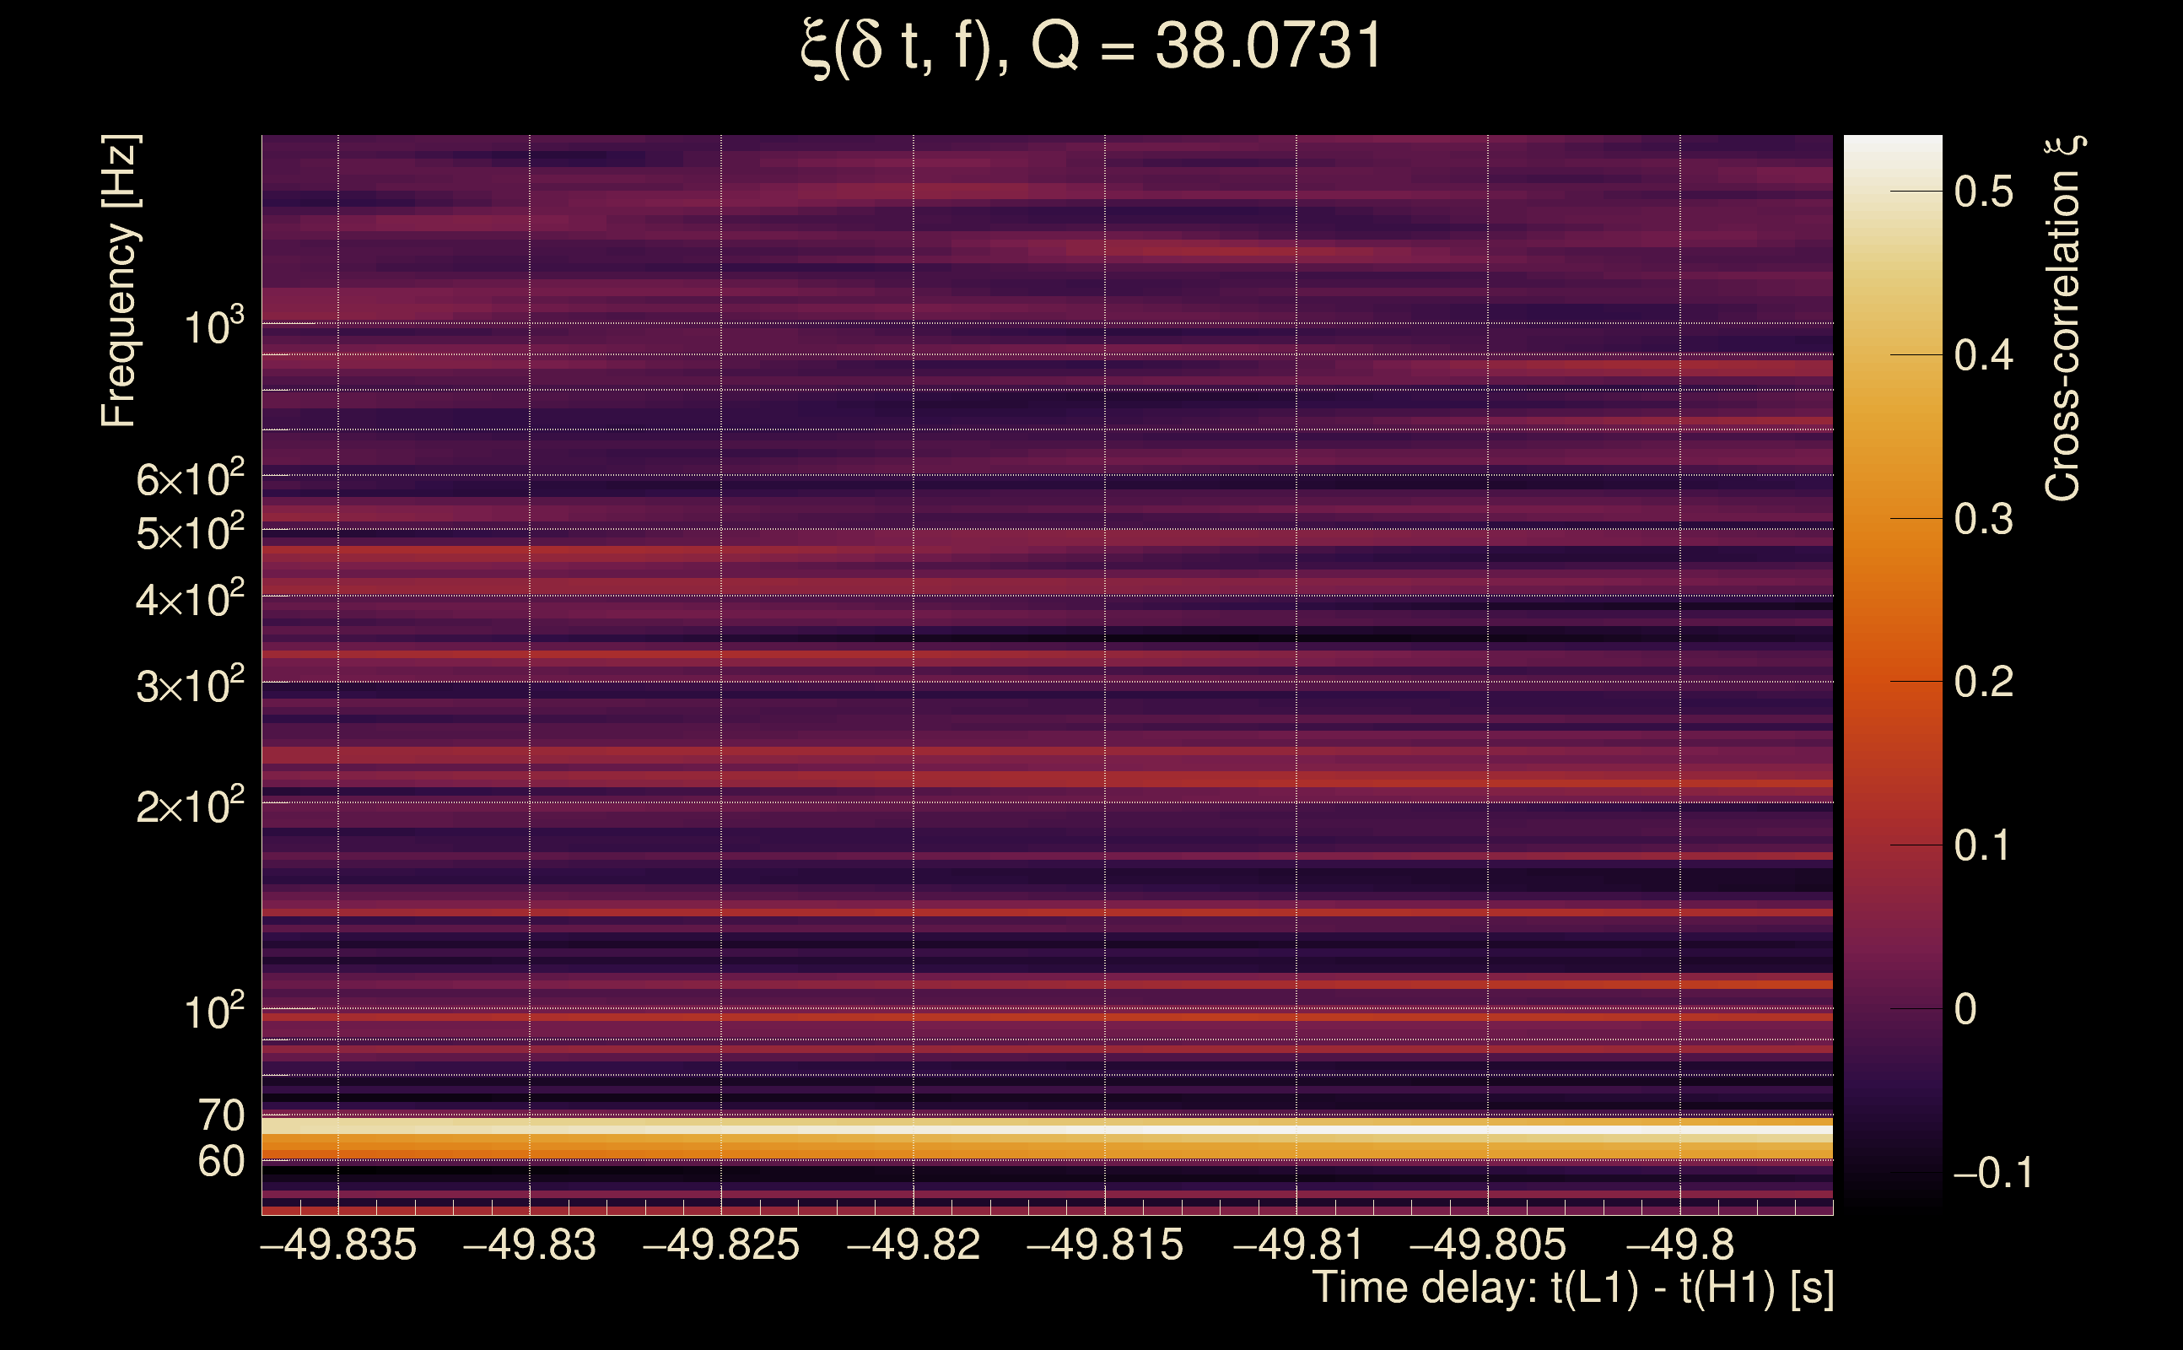The width and height of the screenshot is (2183, 1350).
Task: Click the –0.1 colorbar tick label
Action: 1992,1173
